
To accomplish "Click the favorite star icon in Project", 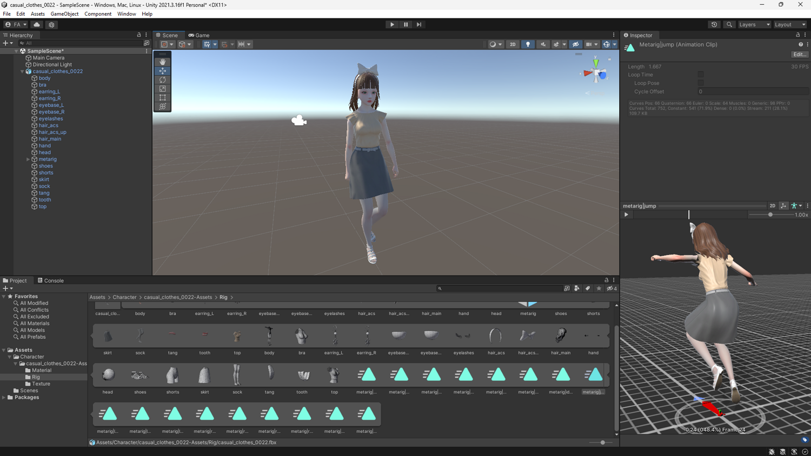I will [x=599, y=289].
